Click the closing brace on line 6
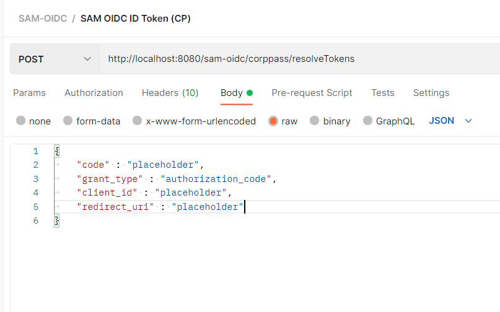This screenshot has height=312, width=500. point(57,220)
